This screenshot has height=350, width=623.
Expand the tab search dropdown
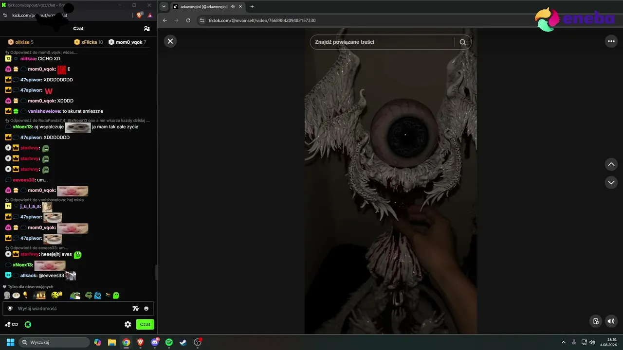[164, 7]
